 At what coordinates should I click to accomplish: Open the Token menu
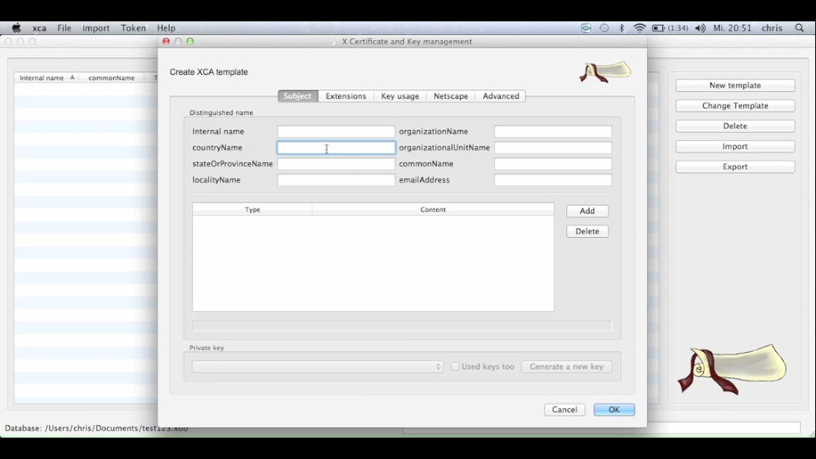tap(133, 28)
